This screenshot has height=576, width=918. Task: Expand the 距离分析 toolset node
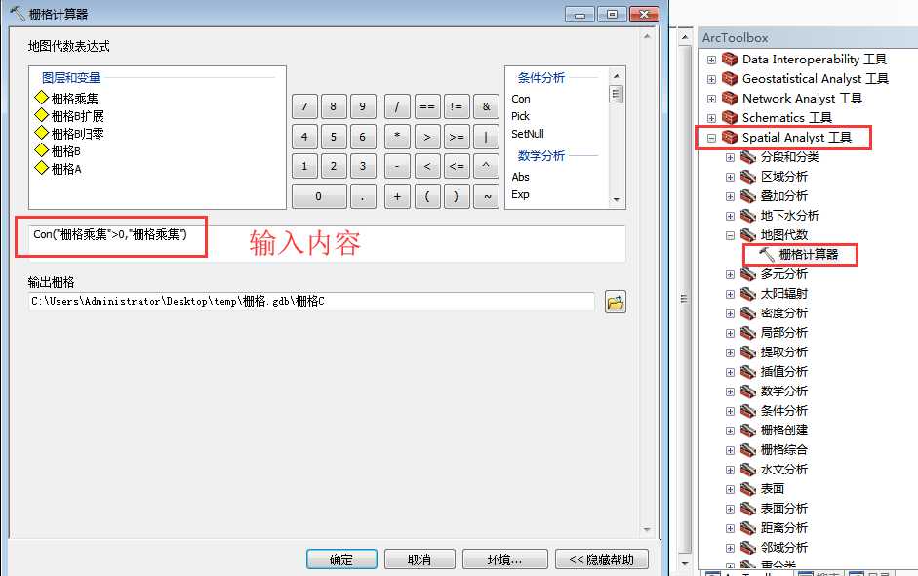[730, 528]
